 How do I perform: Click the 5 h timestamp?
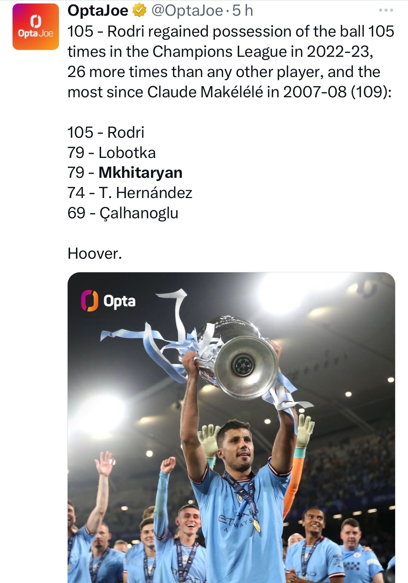tap(242, 11)
